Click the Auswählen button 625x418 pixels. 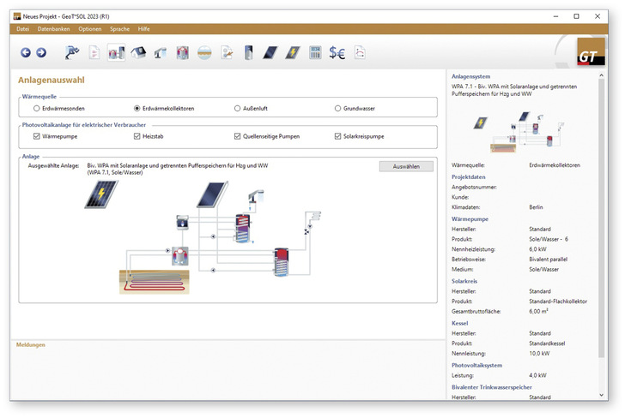click(x=405, y=166)
